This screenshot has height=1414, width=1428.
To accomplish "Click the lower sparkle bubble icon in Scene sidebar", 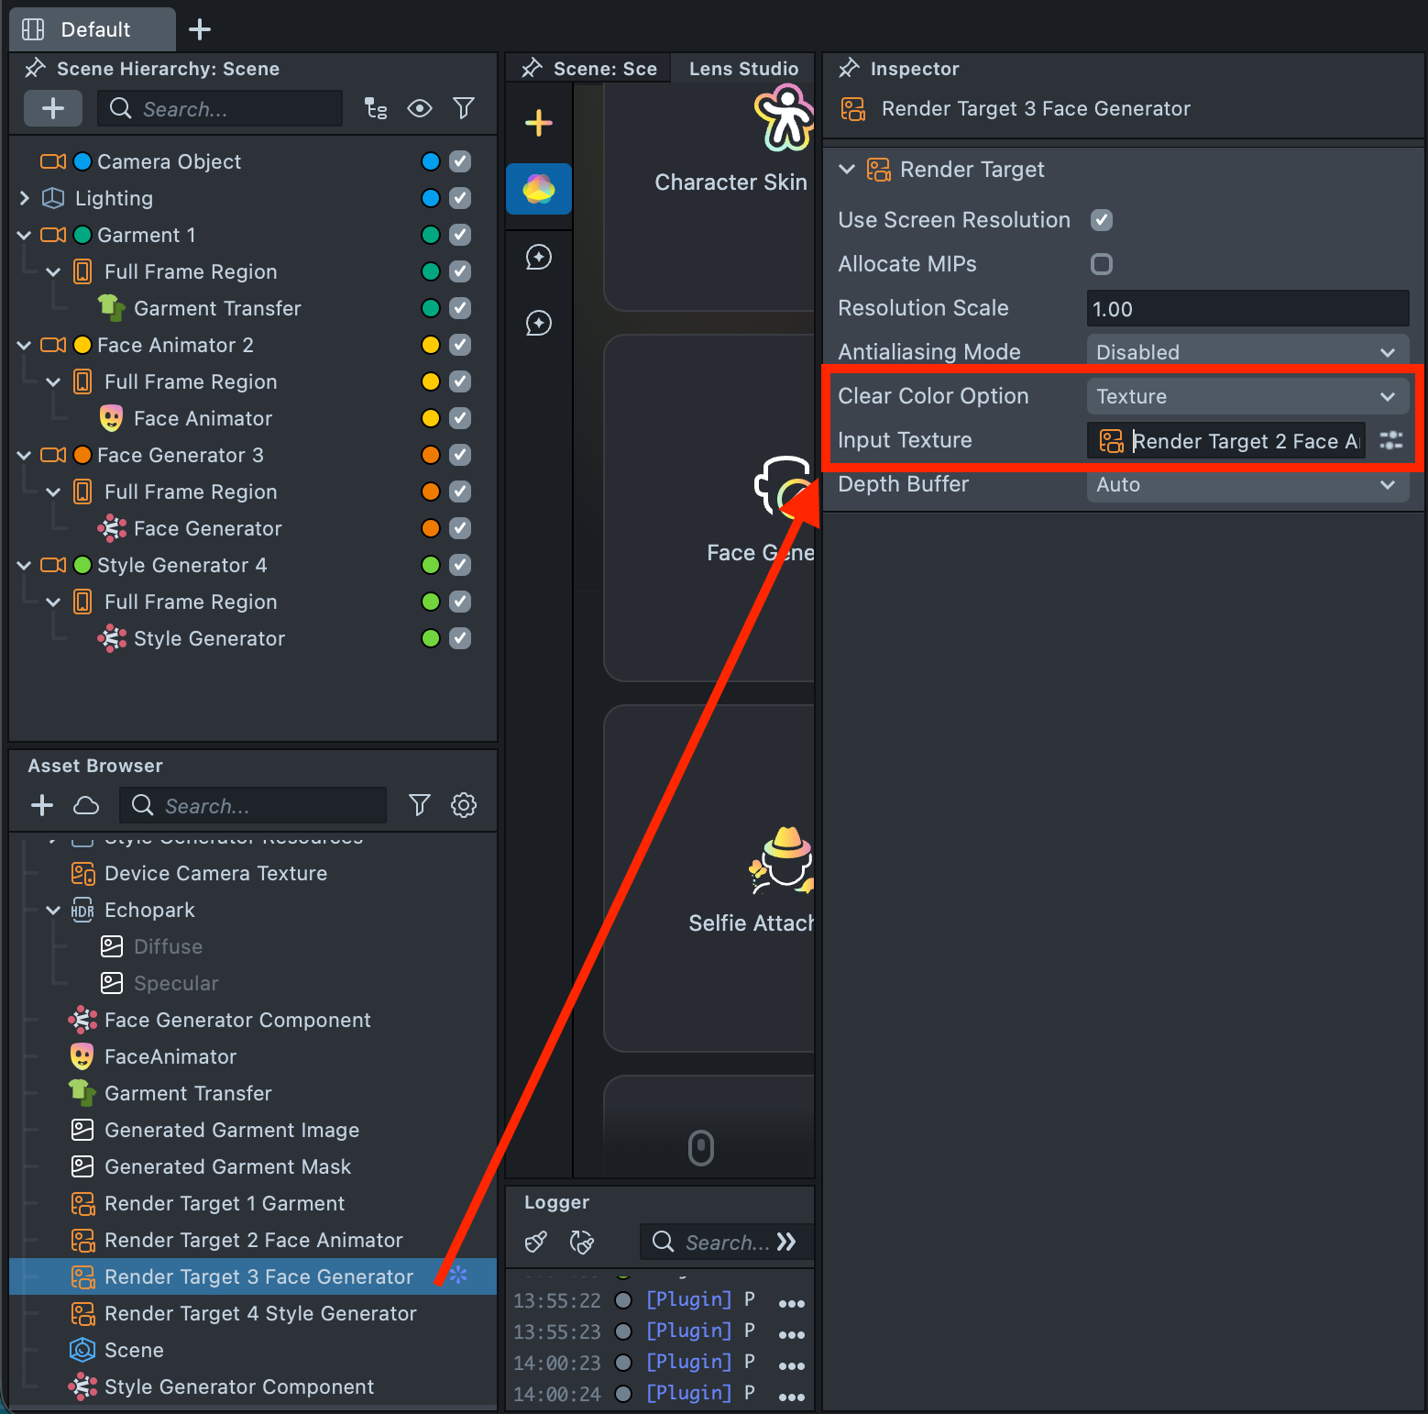I will coord(539,323).
